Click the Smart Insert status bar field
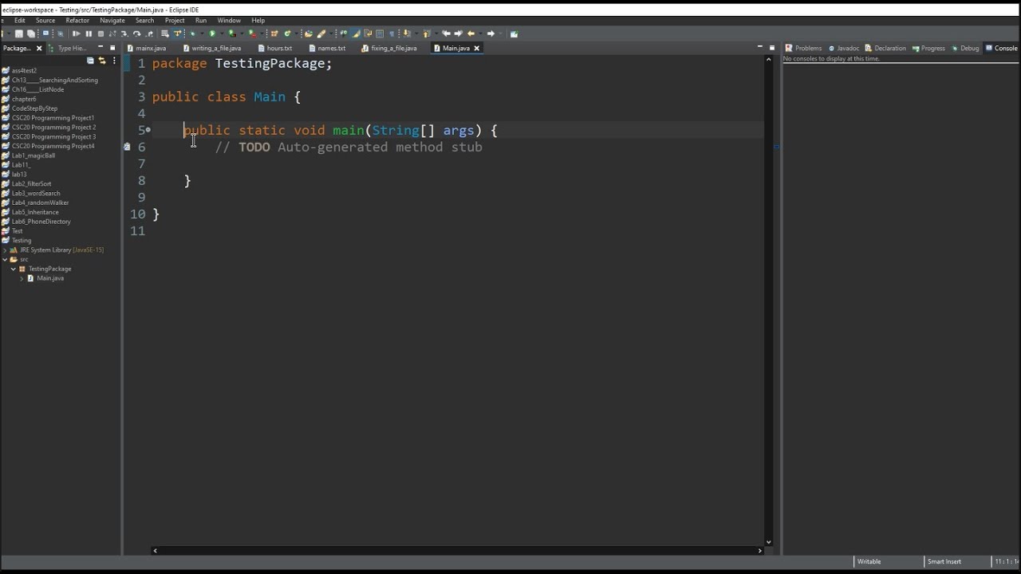 [944, 562]
